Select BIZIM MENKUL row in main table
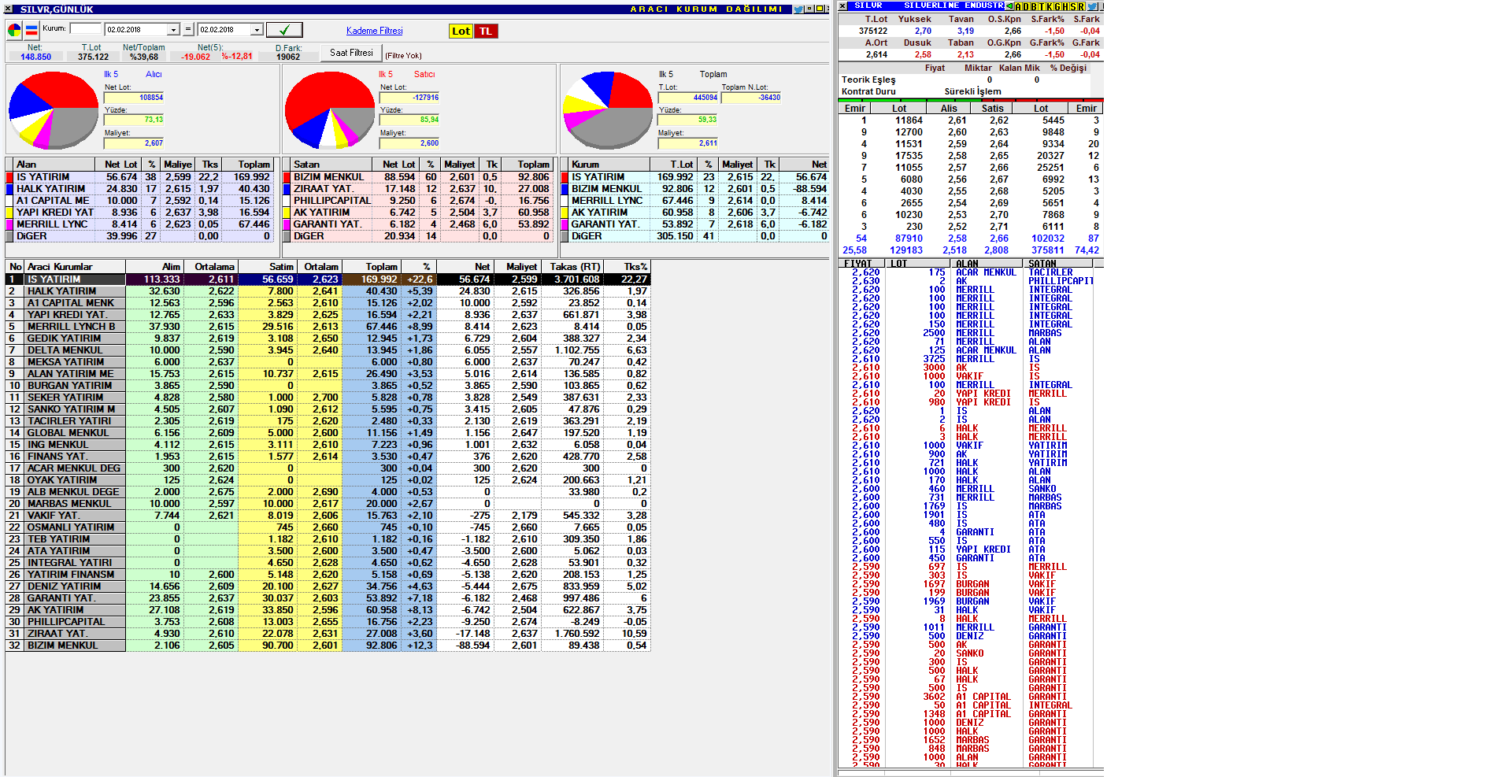Screen dimensions: 1507x777 pos(328,646)
